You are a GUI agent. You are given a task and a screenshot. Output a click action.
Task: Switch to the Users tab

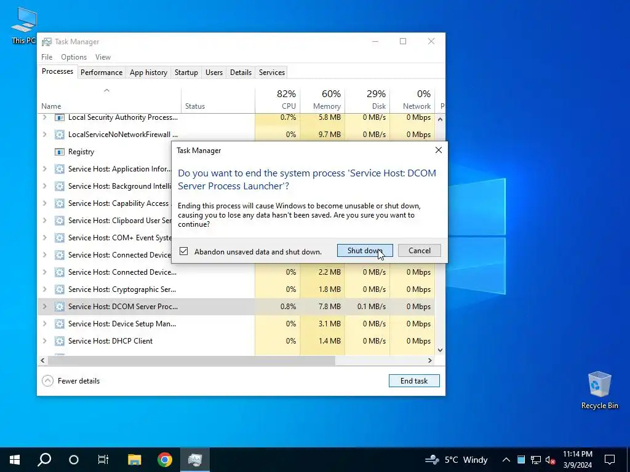click(213, 73)
